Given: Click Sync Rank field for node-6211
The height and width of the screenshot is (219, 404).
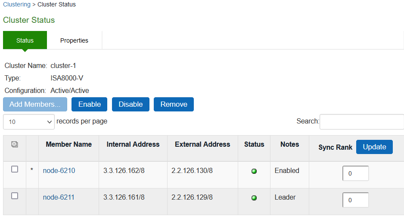Looking at the screenshot, I should [355, 200].
